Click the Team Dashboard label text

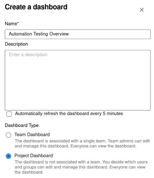pyautogui.click(x=32, y=135)
